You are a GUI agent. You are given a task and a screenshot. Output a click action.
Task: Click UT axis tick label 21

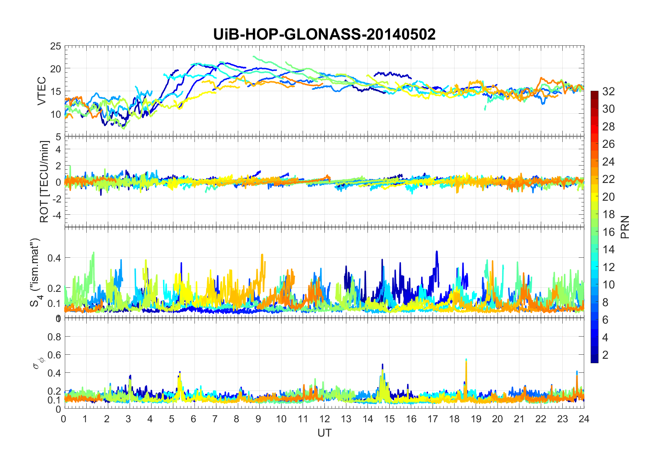pyautogui.click(x=519, y=419)
